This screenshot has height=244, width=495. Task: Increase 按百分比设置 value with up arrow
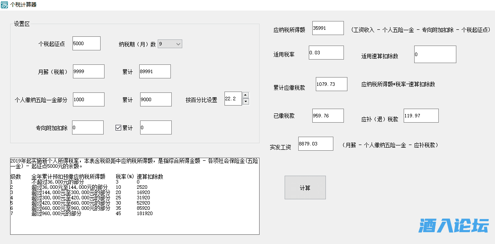tap(246, 95)
